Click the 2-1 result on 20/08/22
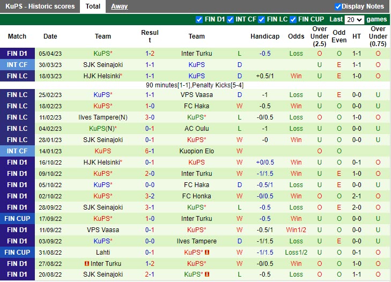Viewport: 391px width, 282px height. pyautogui.click(x=150, y=274)
